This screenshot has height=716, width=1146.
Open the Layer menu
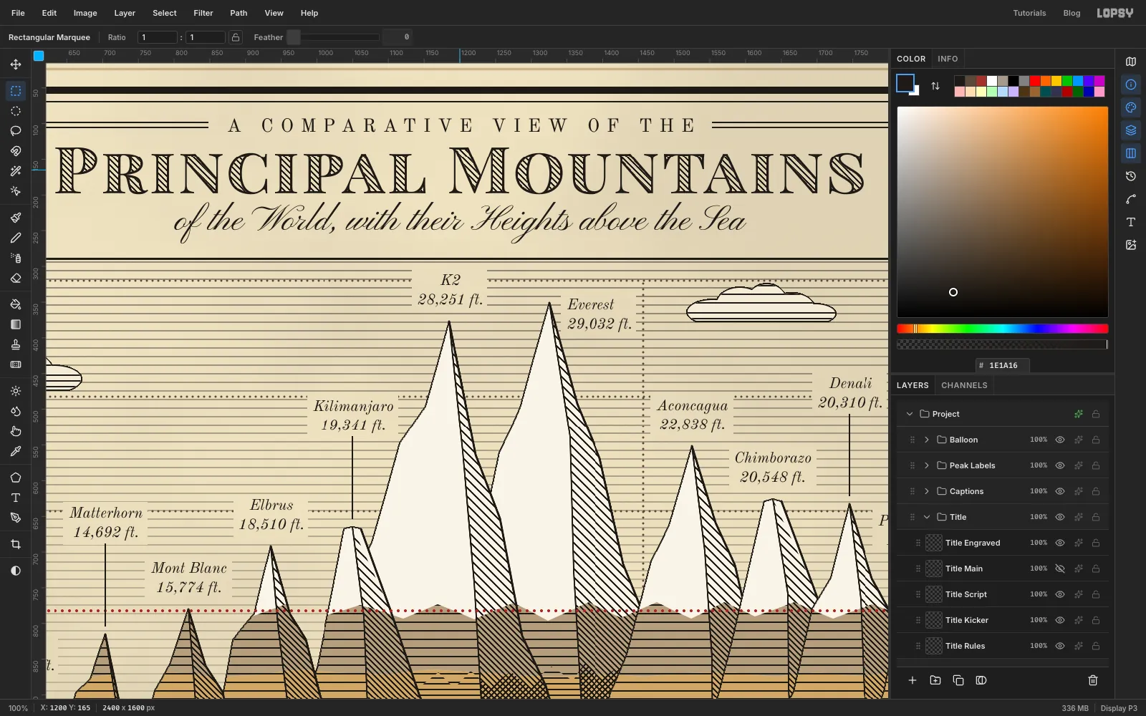coord(125,13)
